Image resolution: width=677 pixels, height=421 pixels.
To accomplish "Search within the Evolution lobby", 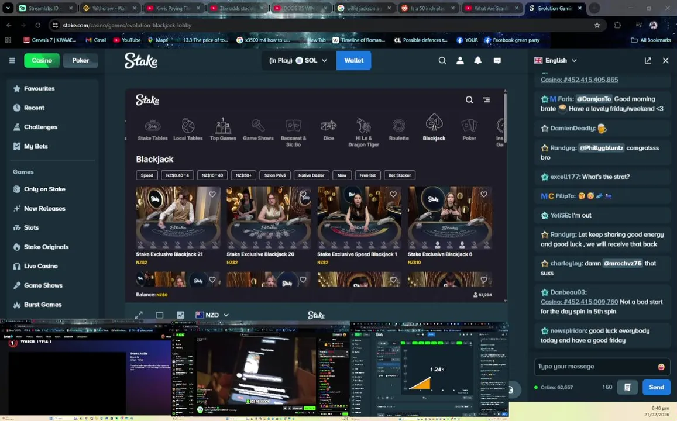I will tap(469, 99).
